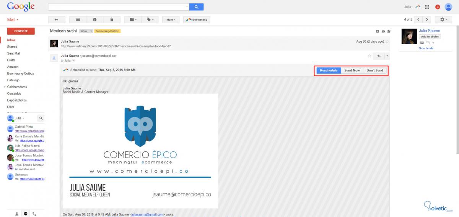Image resolution: width=459 pixels, height=217 pixels.
Task: Go to older conversation arrow
Action: pos(427,19)
